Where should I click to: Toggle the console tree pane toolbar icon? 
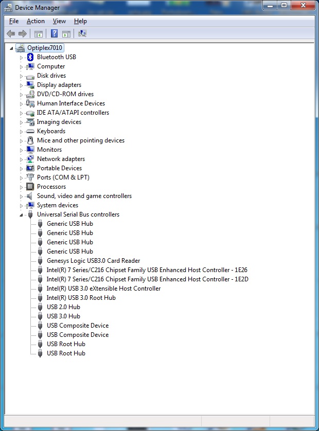tap(39, 34)
